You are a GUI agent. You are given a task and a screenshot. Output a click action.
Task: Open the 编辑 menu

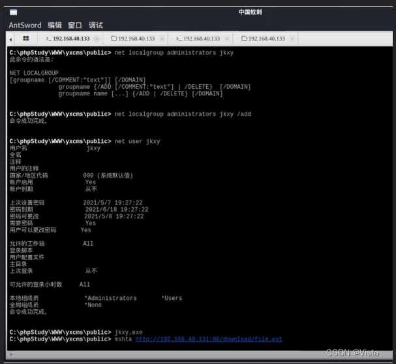click(55, 25)
